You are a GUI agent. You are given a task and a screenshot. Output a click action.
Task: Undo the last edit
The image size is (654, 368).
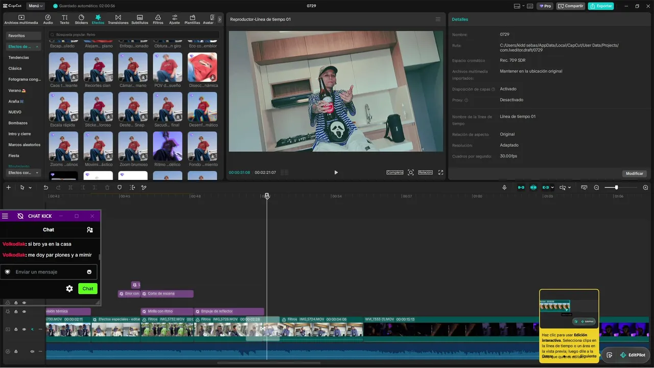pos(45,188)
